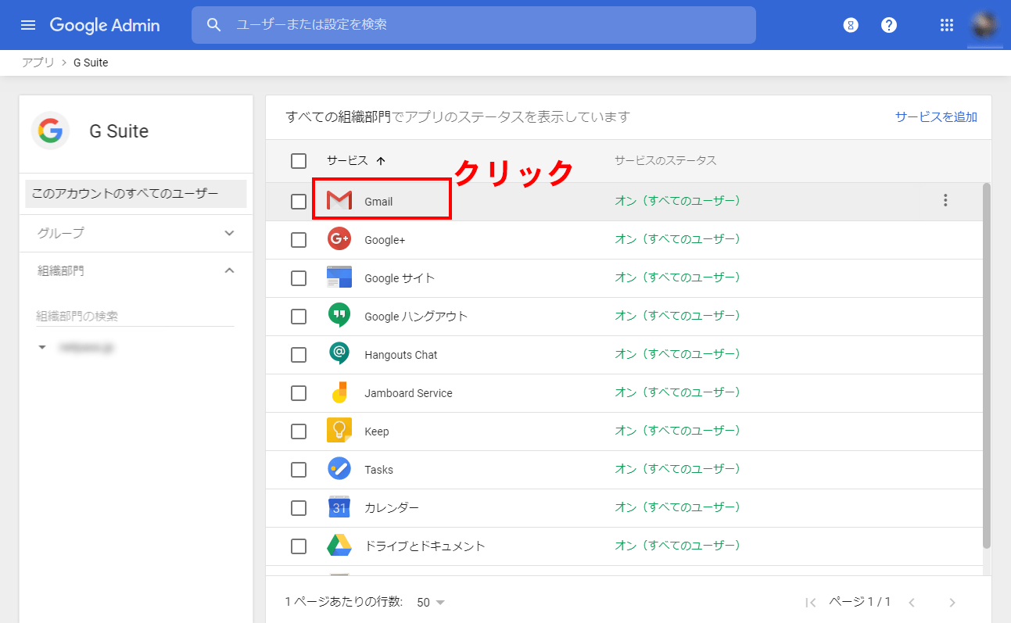
Task: Check the Google サイト row checkbox
Action: tap(299, 277)
